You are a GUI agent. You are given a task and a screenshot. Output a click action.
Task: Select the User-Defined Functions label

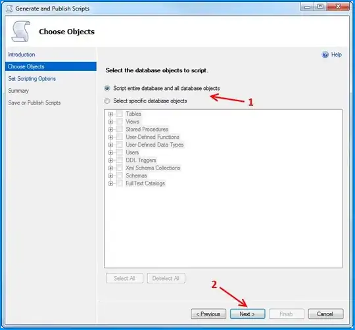point(153,137)
